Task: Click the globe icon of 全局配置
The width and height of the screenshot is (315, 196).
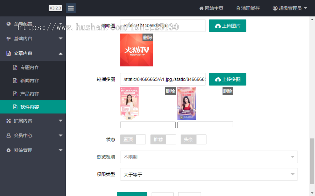Action: (x=8, y=24)
